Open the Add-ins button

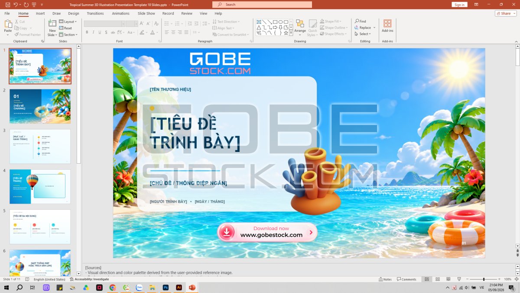[387, 26]
